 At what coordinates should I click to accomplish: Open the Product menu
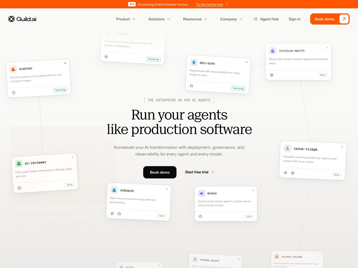pos(126,19)
